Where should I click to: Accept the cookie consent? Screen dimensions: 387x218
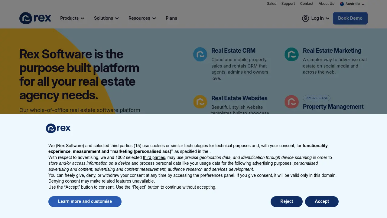(x=322, y=201)
